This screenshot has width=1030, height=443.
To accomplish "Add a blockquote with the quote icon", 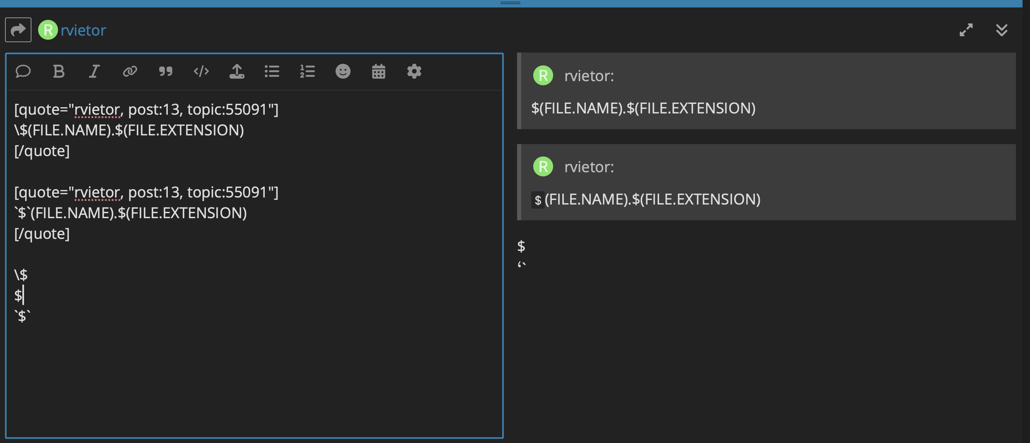I will (x=165, y=72).
